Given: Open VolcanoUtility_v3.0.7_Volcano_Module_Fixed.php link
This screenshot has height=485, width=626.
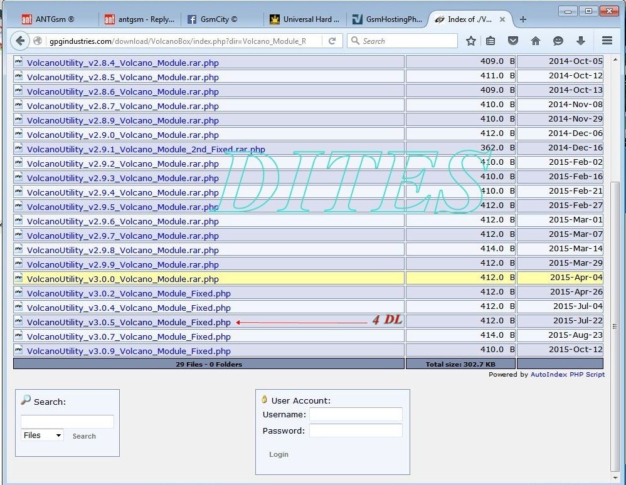Looking at the screenshot, I should click(129, 336).
